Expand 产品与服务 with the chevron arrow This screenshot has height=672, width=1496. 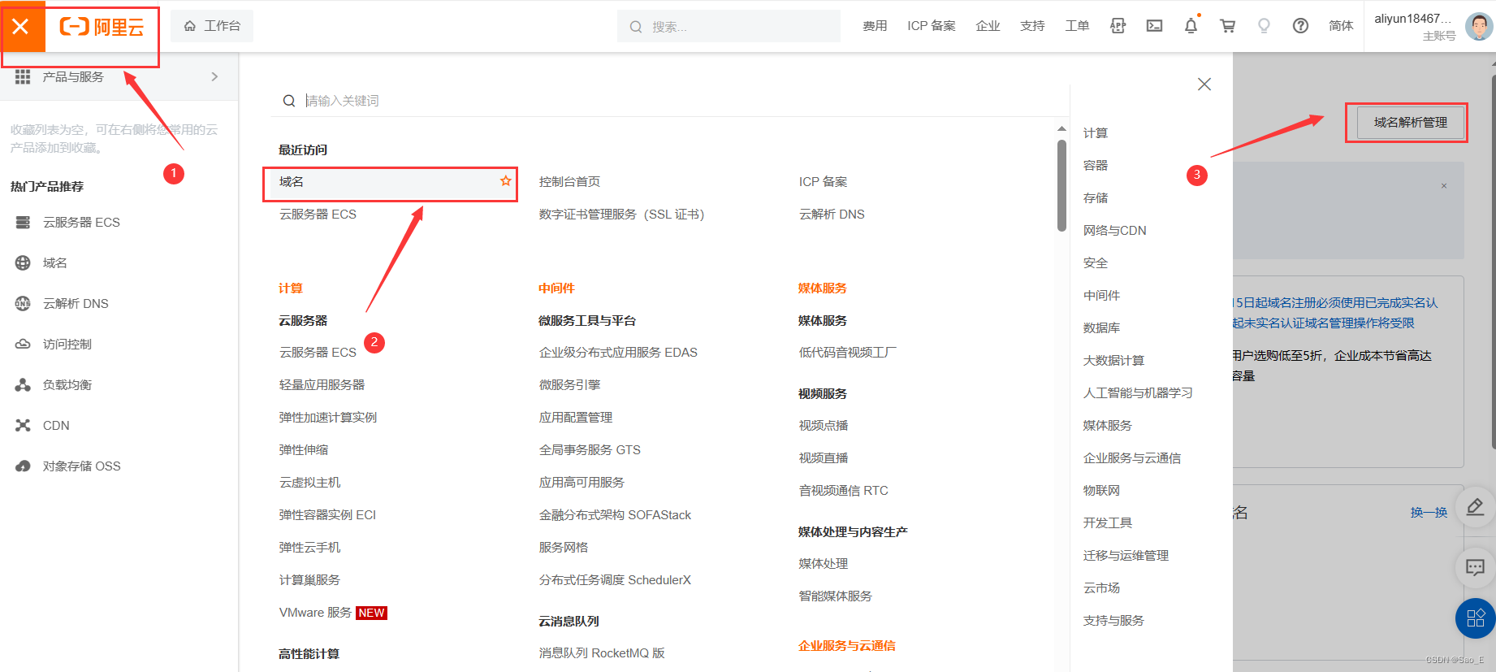click(214, 76)
